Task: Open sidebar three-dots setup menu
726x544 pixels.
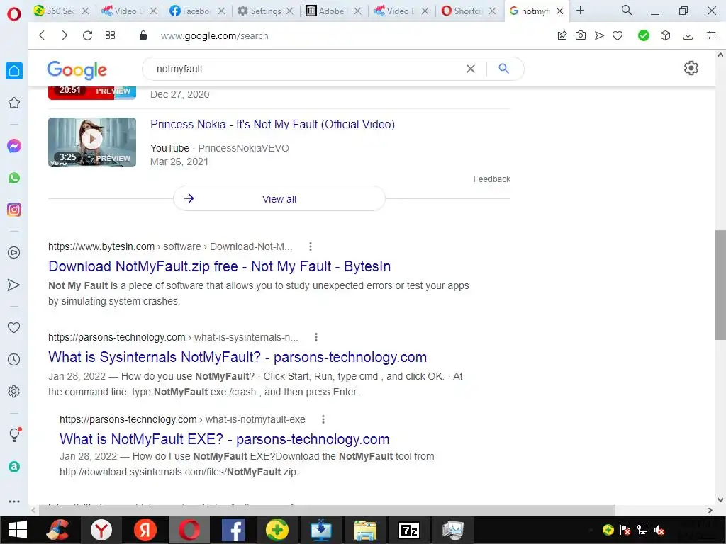Action: tap(14, 501)
